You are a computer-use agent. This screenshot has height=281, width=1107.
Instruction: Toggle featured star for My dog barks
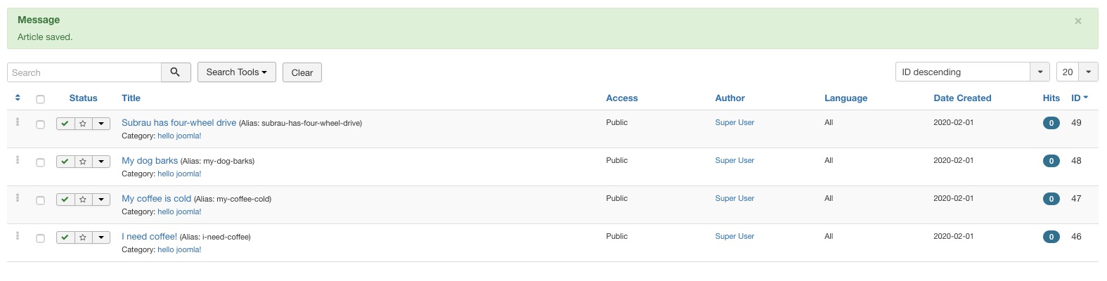(x=83, y=162)
